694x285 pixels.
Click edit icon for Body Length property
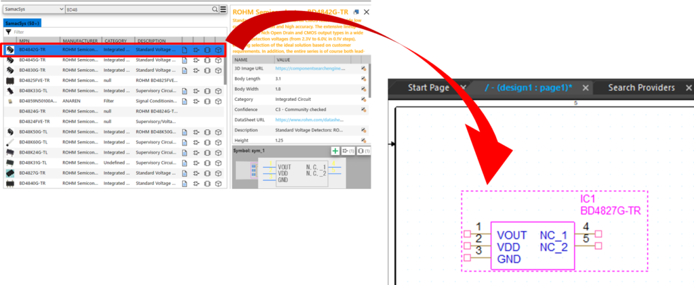pyautogui.click(x=363, y=79)
